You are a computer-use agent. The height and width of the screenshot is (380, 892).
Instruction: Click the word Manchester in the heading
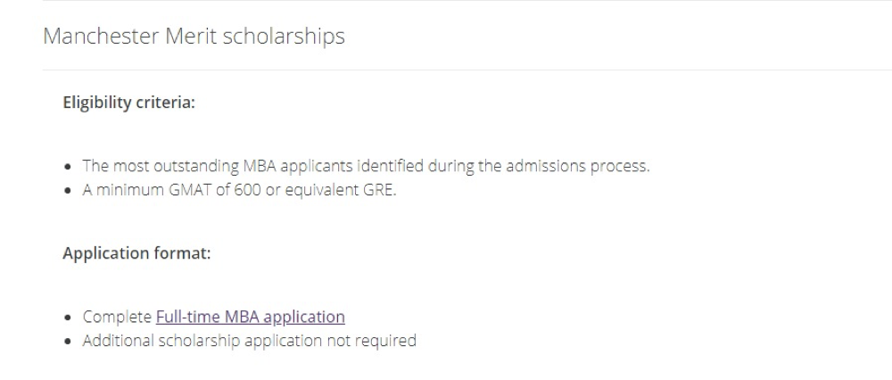click(x=102, y=36)
